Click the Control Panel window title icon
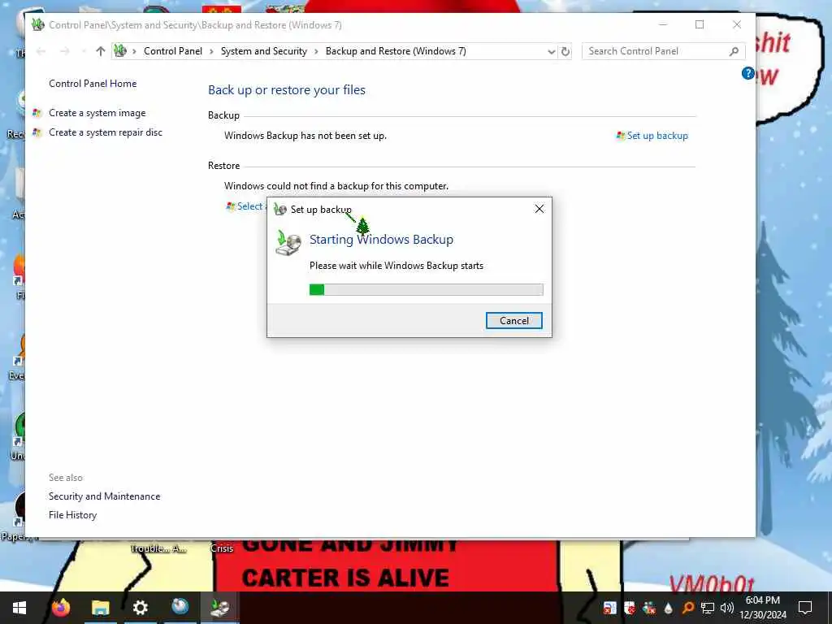832x624 pixels. pyautogui.click(x=37, y=24)
